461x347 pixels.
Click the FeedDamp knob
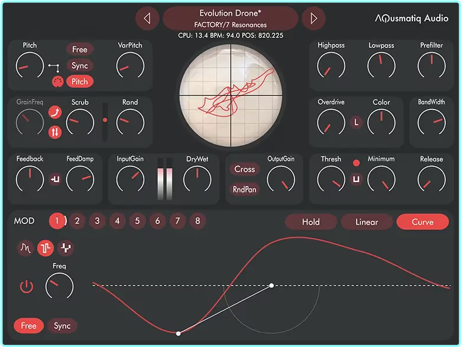80,179
